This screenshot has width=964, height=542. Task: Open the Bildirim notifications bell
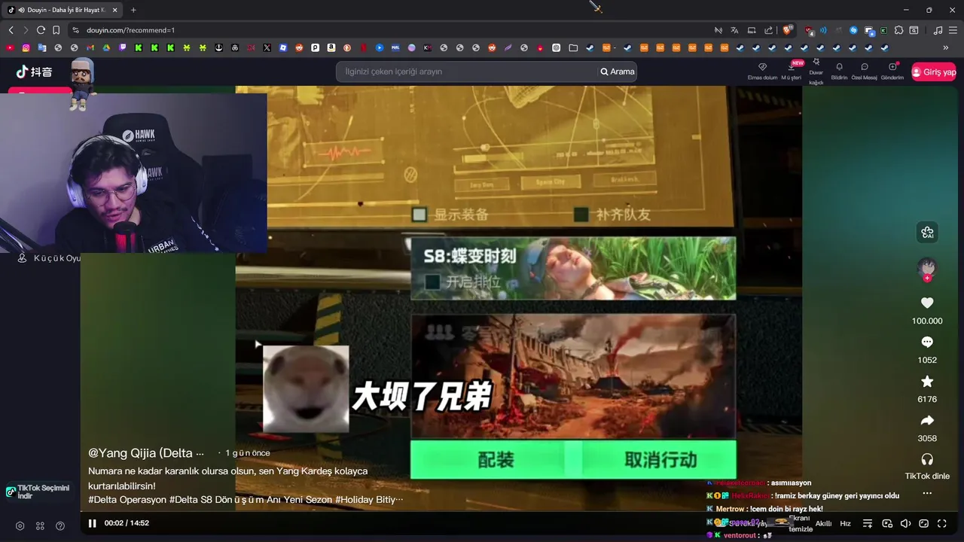[839, 72]
